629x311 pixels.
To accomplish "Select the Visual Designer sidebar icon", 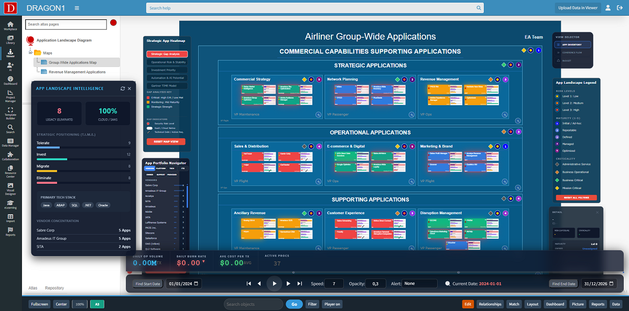I will [9, 185].
